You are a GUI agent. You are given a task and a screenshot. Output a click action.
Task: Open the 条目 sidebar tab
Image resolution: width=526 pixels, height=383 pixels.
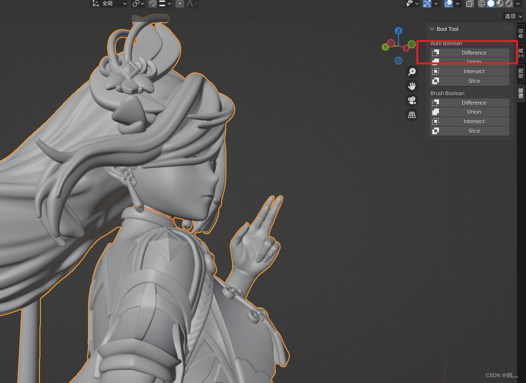521,33
